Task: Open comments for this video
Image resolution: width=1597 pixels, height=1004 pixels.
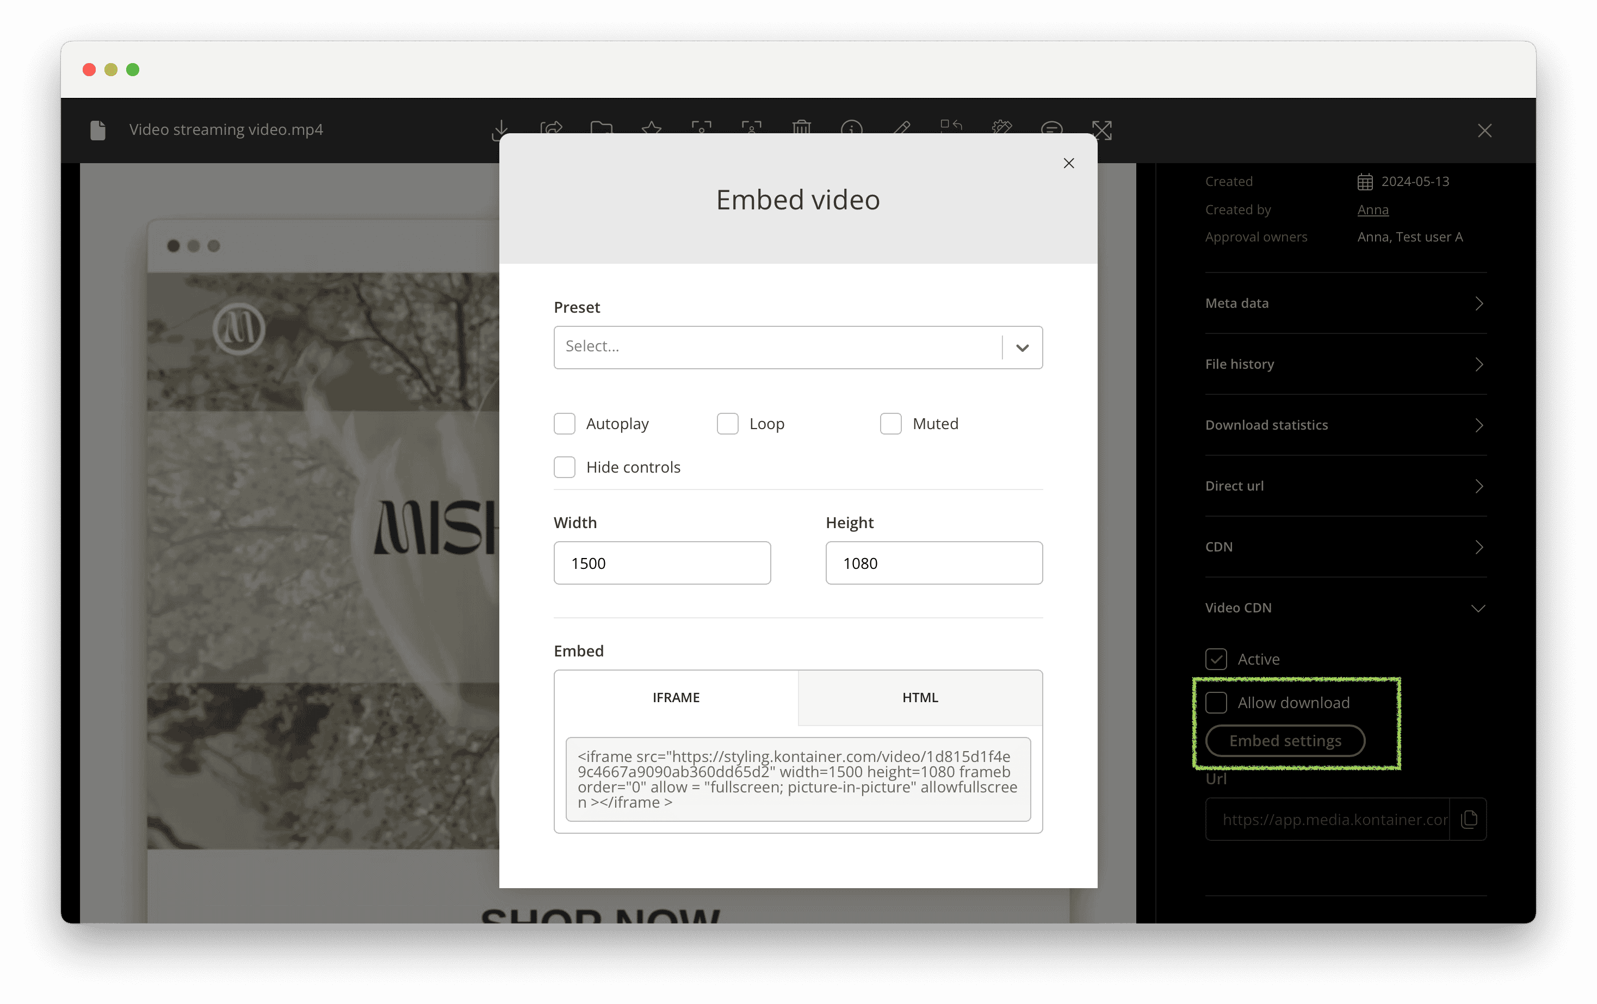Action: click(x=1052, y=130)
